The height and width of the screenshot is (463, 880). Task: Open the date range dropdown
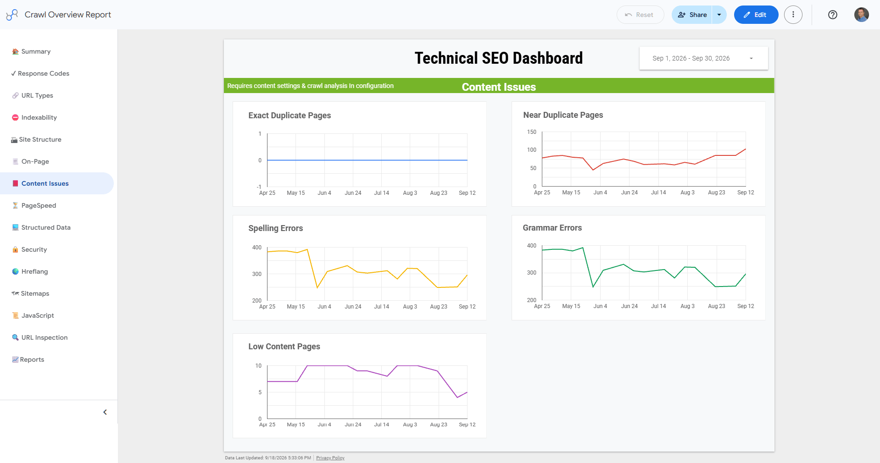coord(703,58)
